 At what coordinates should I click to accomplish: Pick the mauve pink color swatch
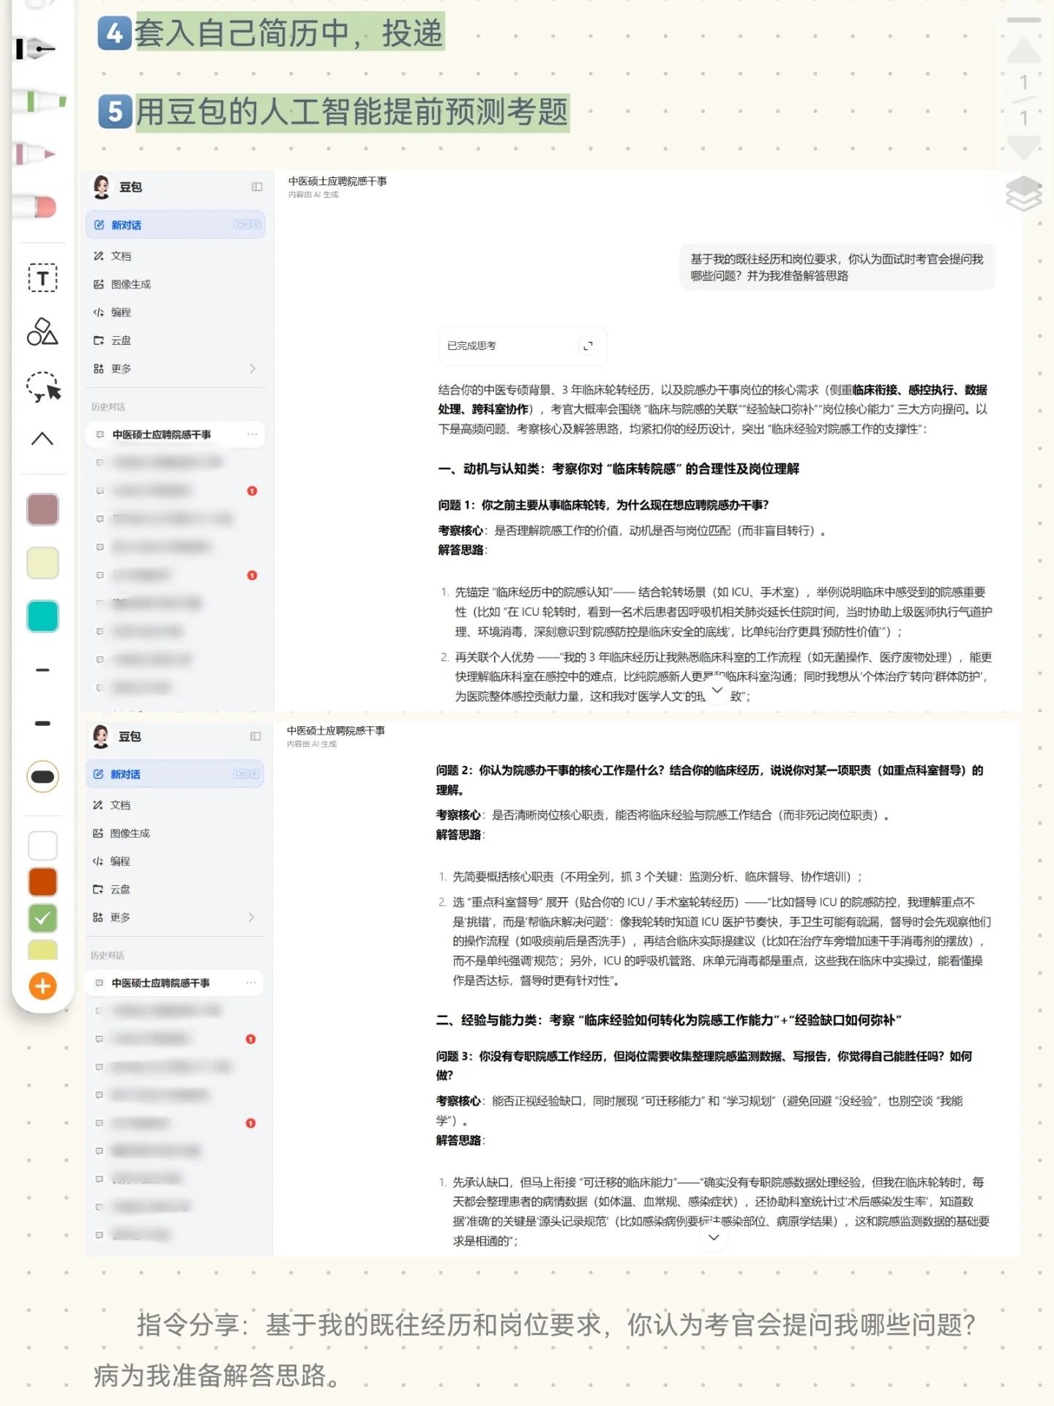coord(42,510)
